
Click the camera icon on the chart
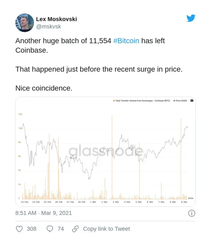click(x=192, y=101)
